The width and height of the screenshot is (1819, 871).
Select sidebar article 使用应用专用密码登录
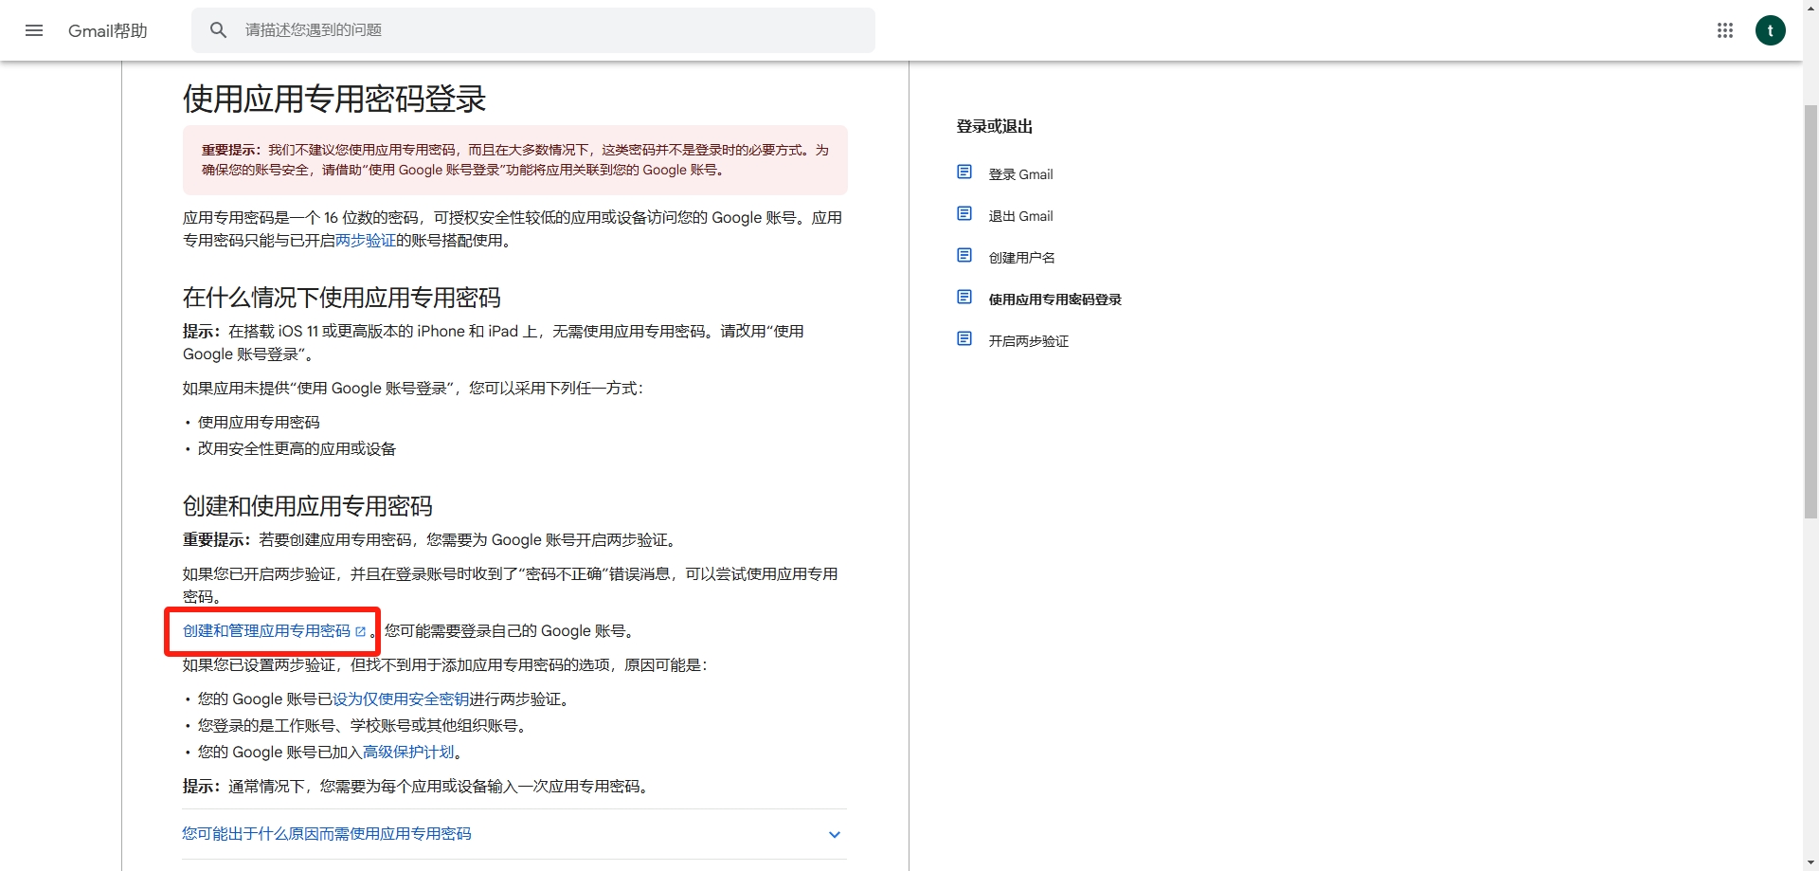(1055, 299)
